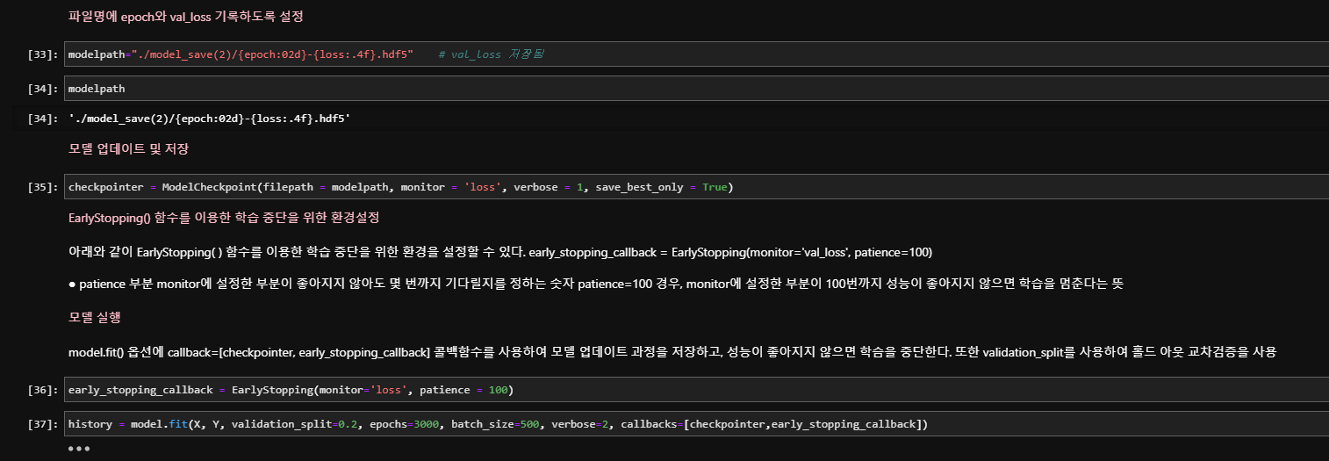1329x461 pixels.
Task: Click the [37]: cell prompt
Action: click(43, 425)
